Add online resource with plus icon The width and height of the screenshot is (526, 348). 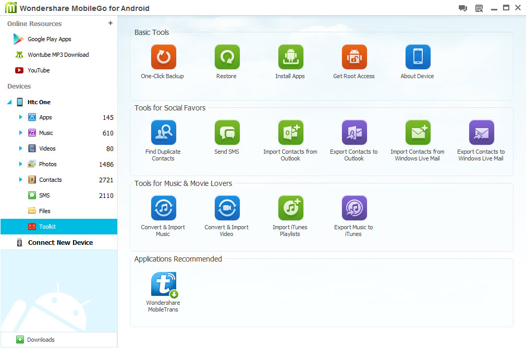click(111, 23)
